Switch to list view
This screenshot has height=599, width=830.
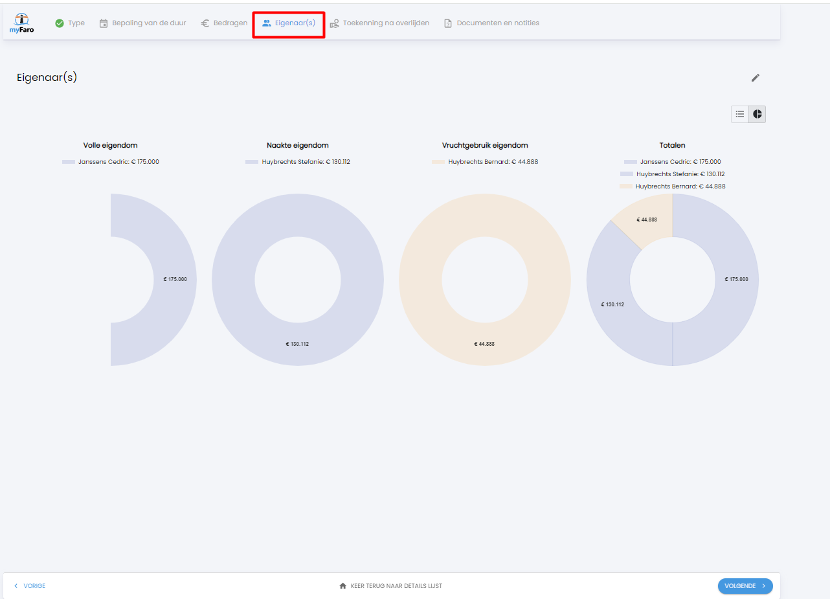pos(740,114)
